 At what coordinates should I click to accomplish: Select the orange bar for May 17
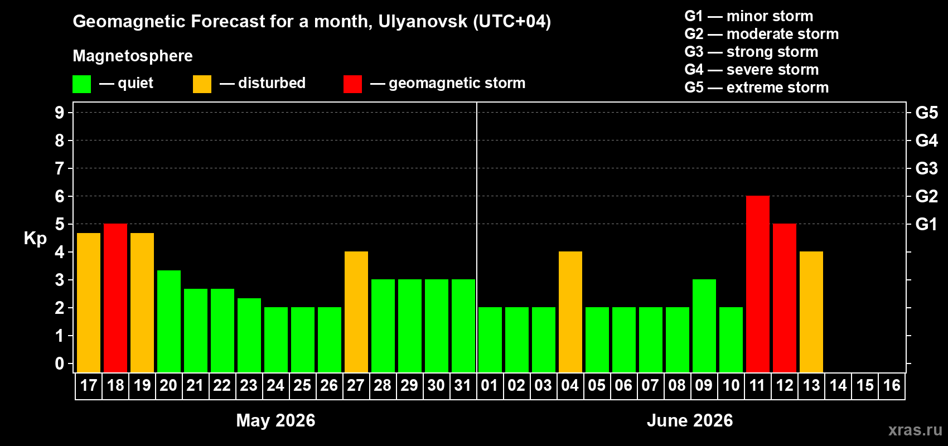point(89,303)
